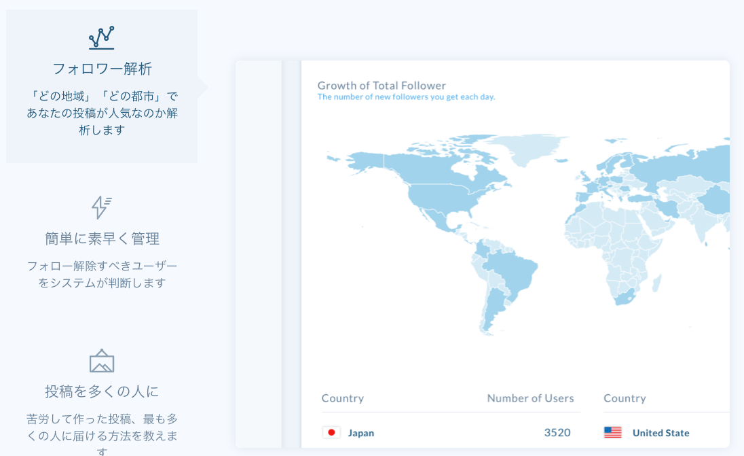Click the lightning bolt quick-management icon

102,207
